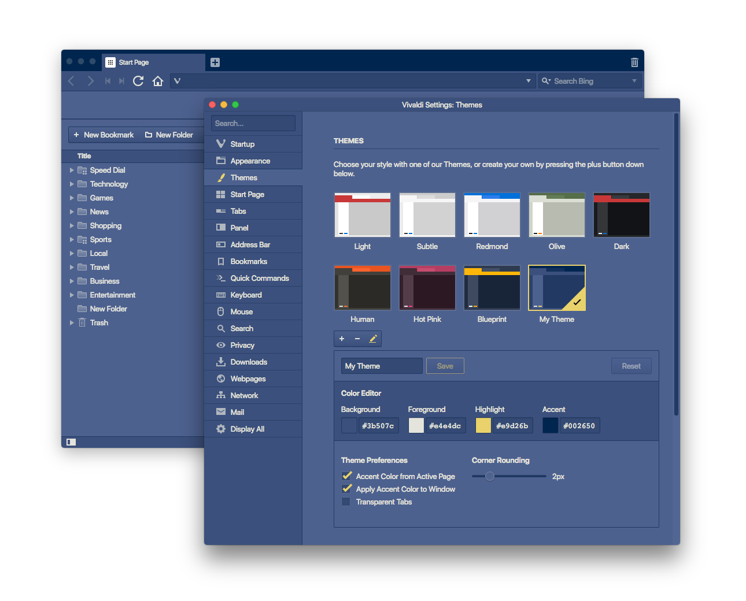Expand the Technology bookmark folder

(x=72, y=184)
